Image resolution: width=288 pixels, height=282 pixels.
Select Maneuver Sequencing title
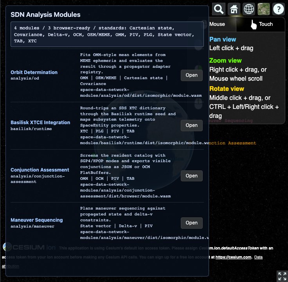pyautogui.click(x=37, y=220)
